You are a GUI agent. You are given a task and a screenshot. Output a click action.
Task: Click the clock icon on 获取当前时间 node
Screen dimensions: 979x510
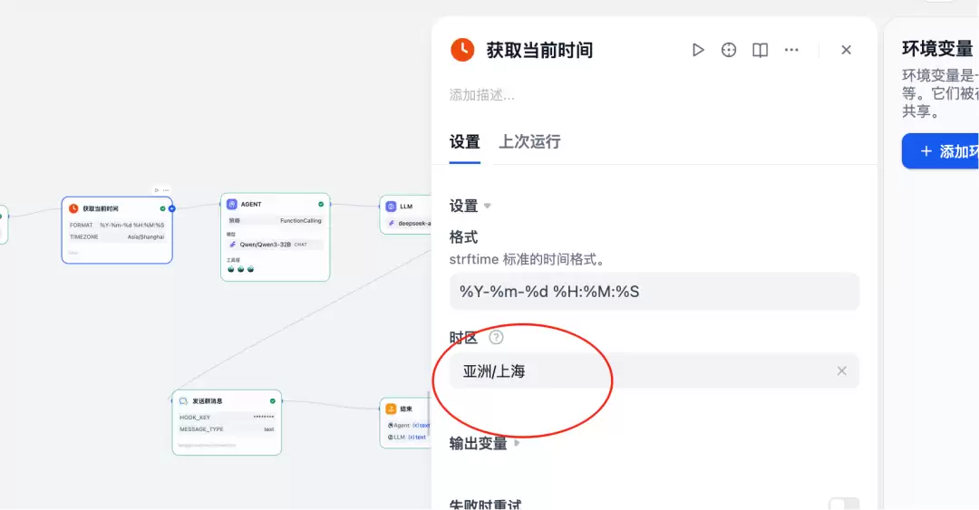point(73,208)
